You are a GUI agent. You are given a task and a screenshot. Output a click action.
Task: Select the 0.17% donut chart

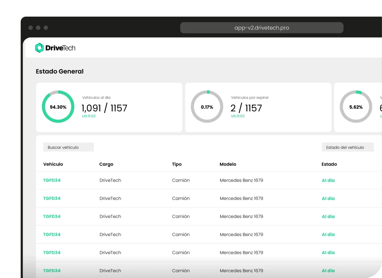[207, 107]
